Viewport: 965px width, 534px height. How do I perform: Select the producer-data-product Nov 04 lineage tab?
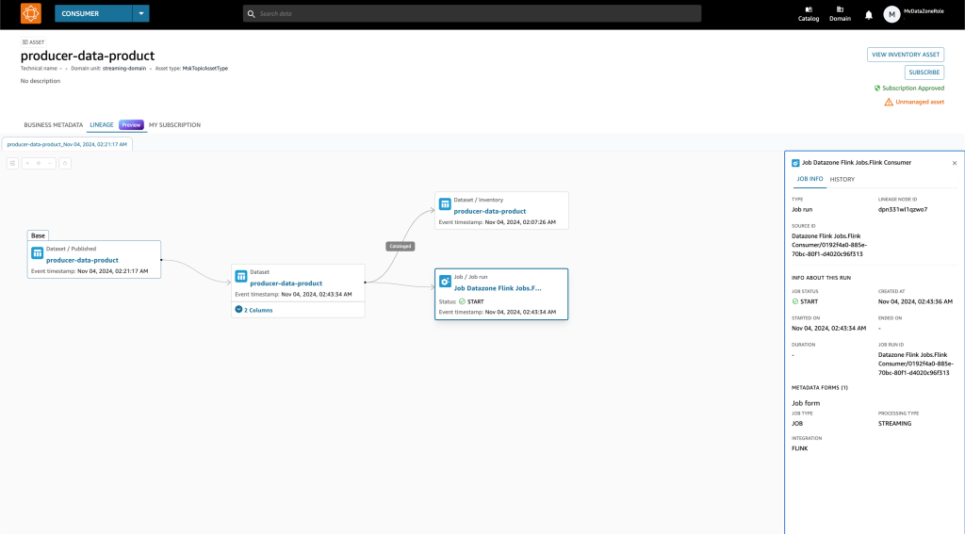[x=67, y=144]
